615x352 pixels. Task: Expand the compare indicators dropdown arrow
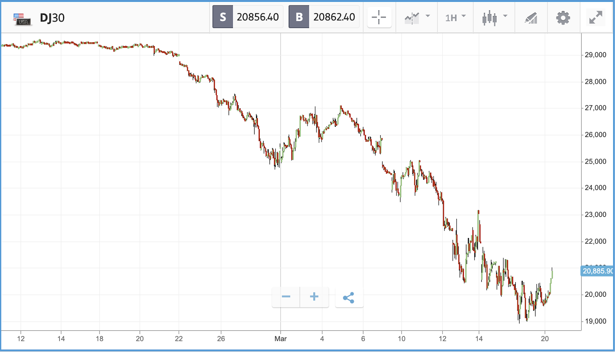(x=428, y=16)
